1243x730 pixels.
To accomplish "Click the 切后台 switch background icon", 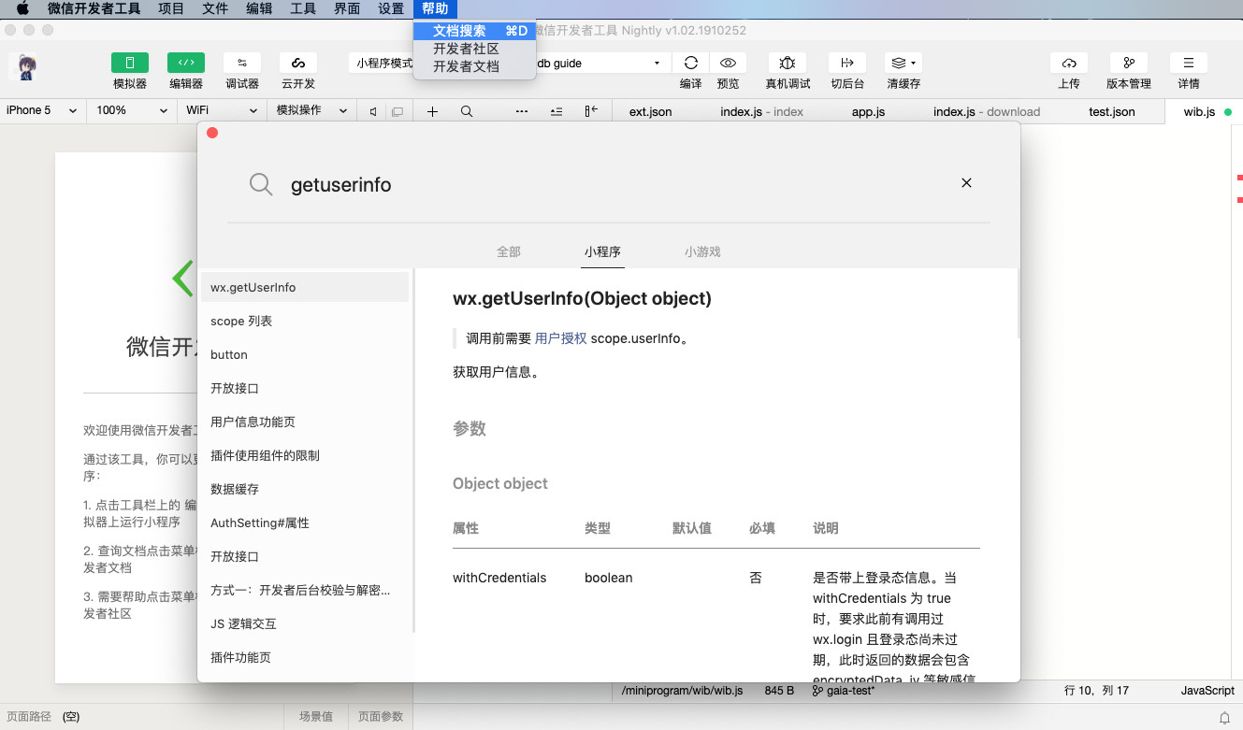I will tap(847, 63).
